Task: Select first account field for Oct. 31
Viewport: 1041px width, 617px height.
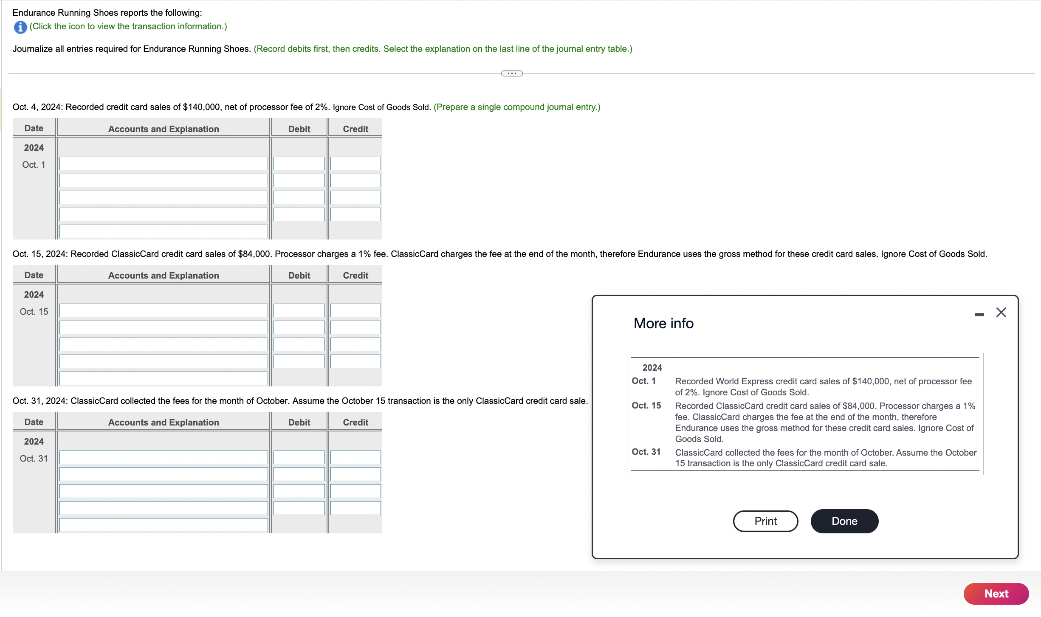Action: pos(164,457)
